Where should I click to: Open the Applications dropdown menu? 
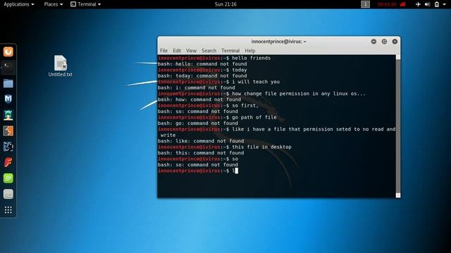(19, 4)
